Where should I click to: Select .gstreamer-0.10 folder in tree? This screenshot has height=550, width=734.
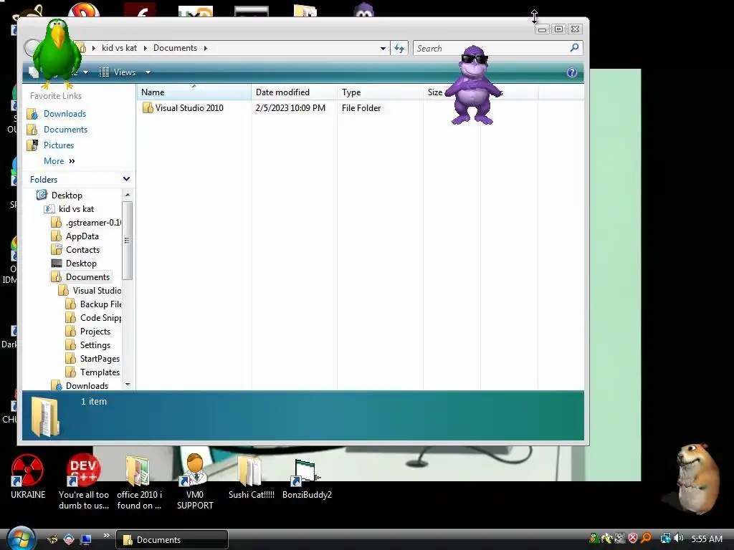point(93,223)
